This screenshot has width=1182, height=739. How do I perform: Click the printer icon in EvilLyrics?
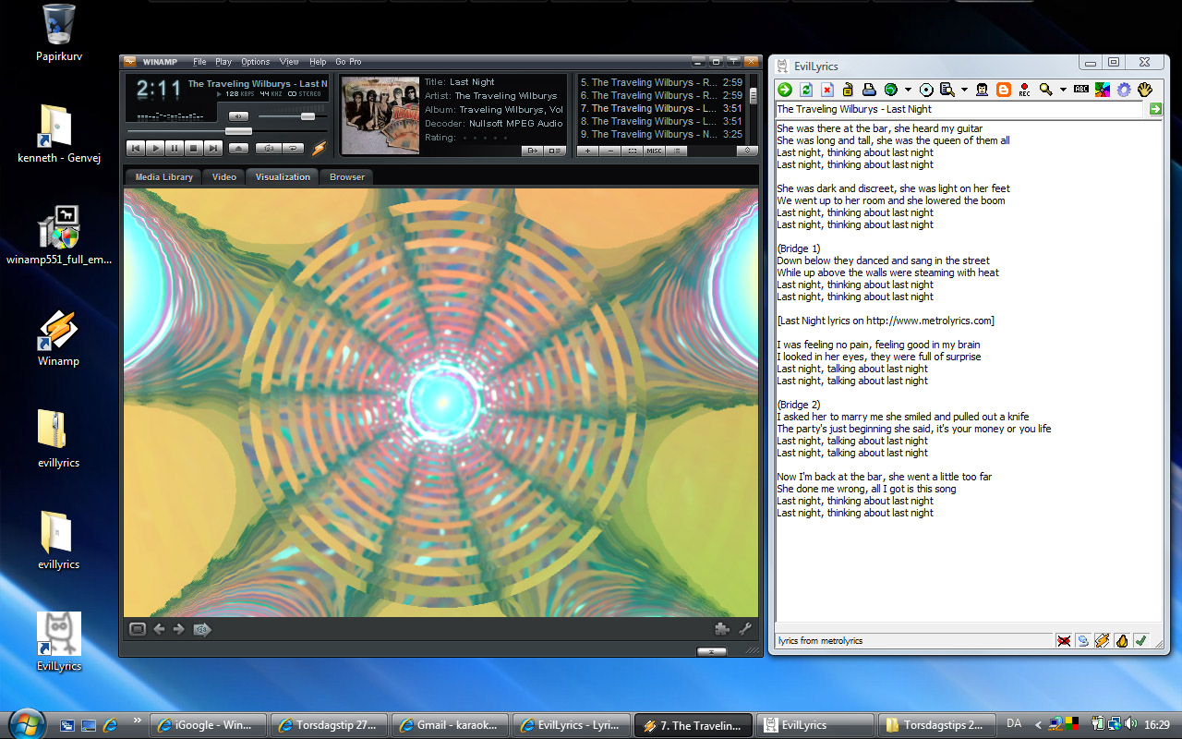pos(868,90)
